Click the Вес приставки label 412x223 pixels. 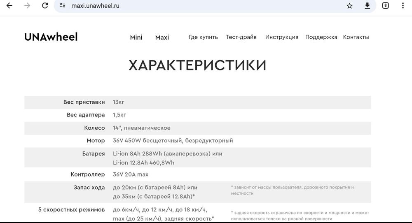pyautogui.click(x=84, y=102)
